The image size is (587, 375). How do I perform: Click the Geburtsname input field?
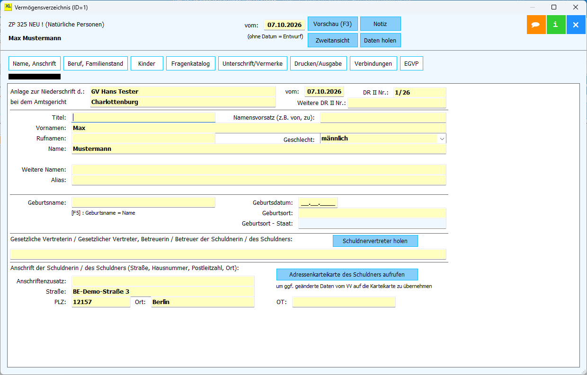click(x=143, y=202)
